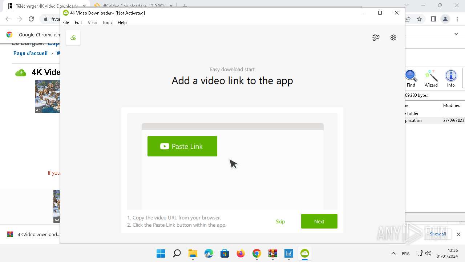Open the Edit menu in 4K Video Downloader+
The width and height of the screenshot is (465, 262).
(78, 23)
